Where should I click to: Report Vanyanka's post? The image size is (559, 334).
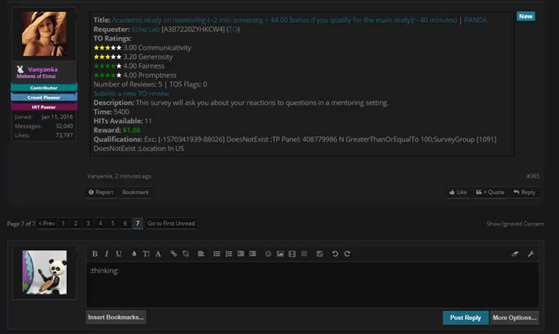click(101, 192)
